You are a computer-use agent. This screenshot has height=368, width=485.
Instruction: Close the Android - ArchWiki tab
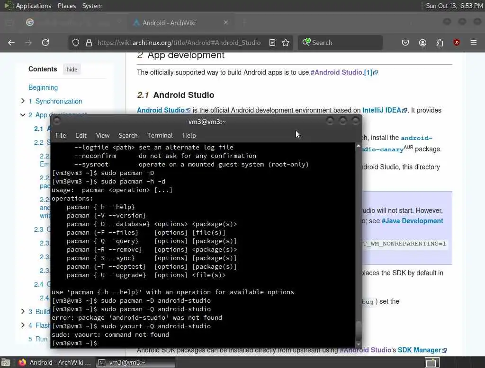[226, 23]
